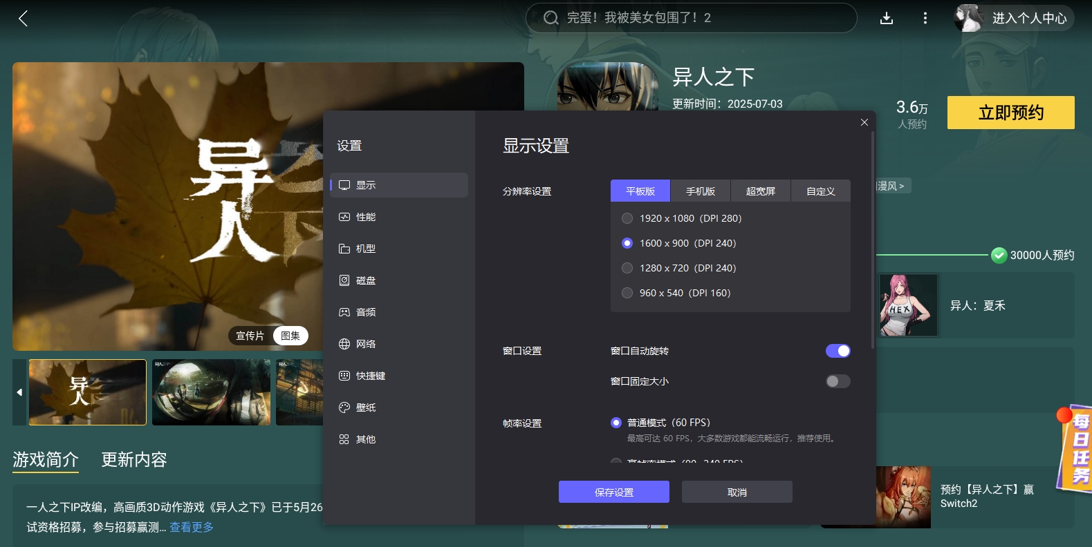This screenshot has width=1092, height=547.
Task: Switch to 更新内容 tab
Action: 134,460
